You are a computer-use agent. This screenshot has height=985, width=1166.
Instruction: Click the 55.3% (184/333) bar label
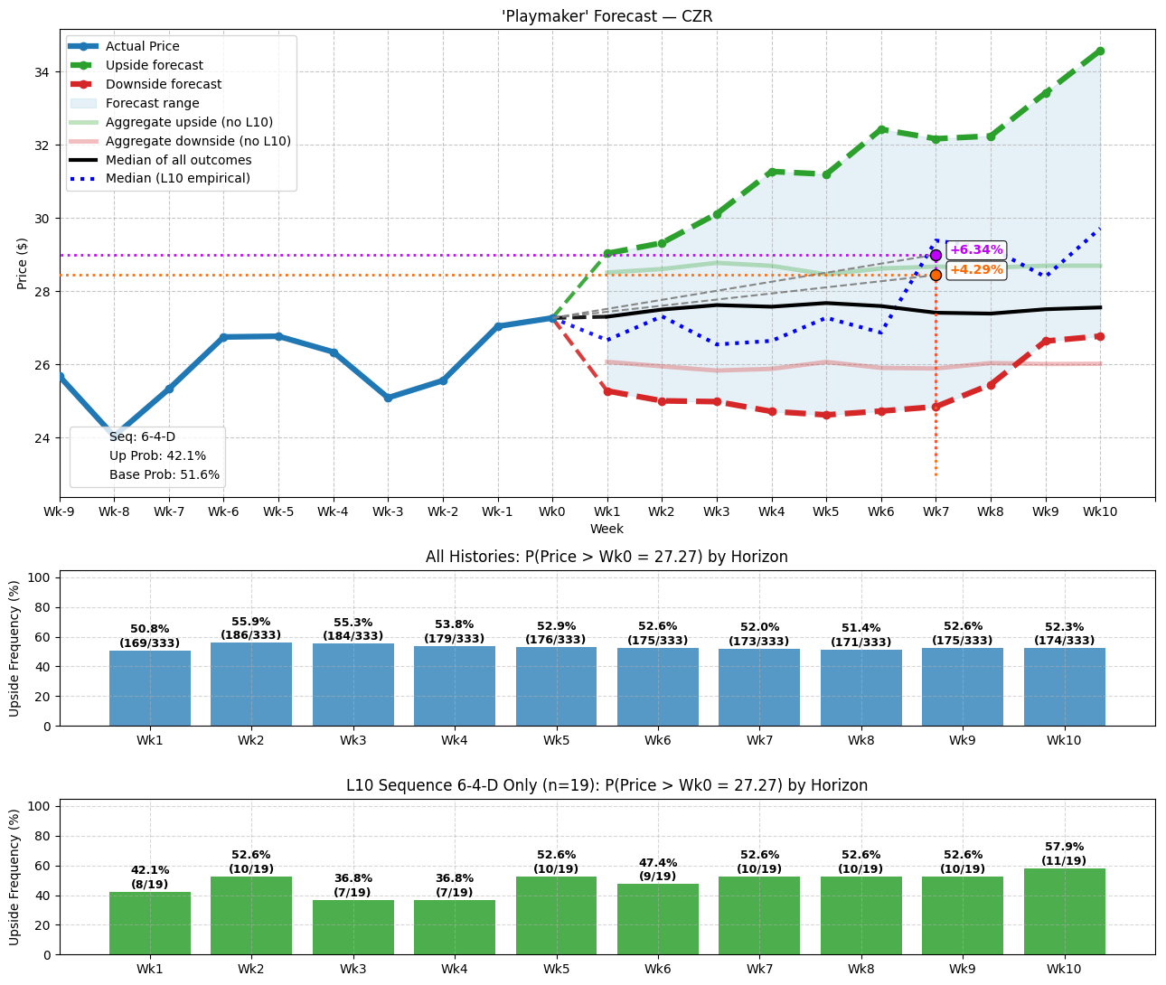353,630
